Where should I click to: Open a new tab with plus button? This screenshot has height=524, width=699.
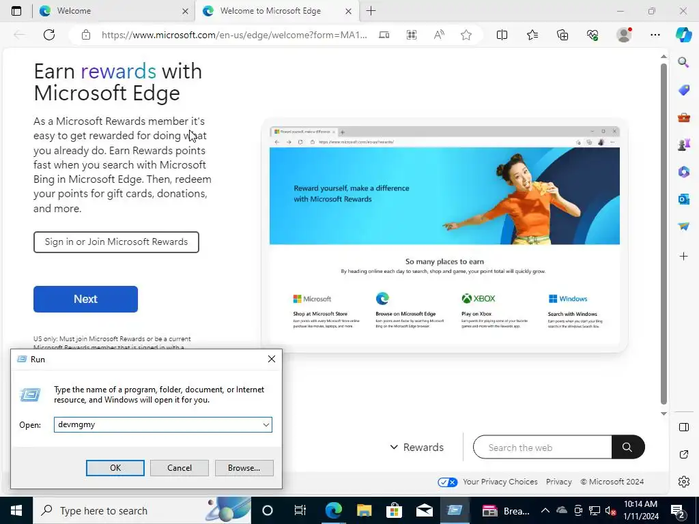pyautogui.click(x=371, y=11)
